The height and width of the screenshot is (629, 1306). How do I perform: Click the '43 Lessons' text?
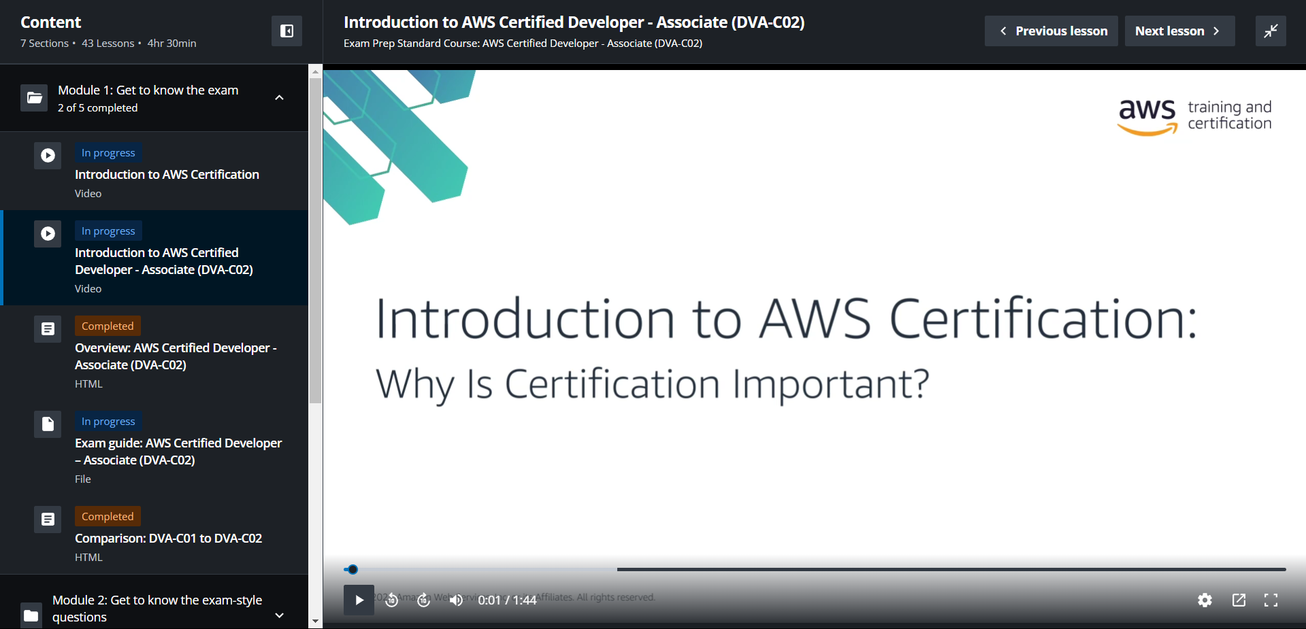click(108, 44)
